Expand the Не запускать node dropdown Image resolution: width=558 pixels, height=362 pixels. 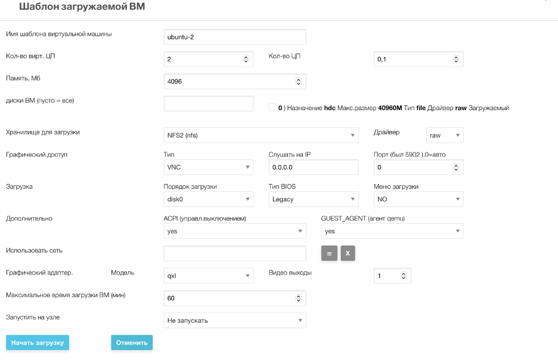pos(235,320)
